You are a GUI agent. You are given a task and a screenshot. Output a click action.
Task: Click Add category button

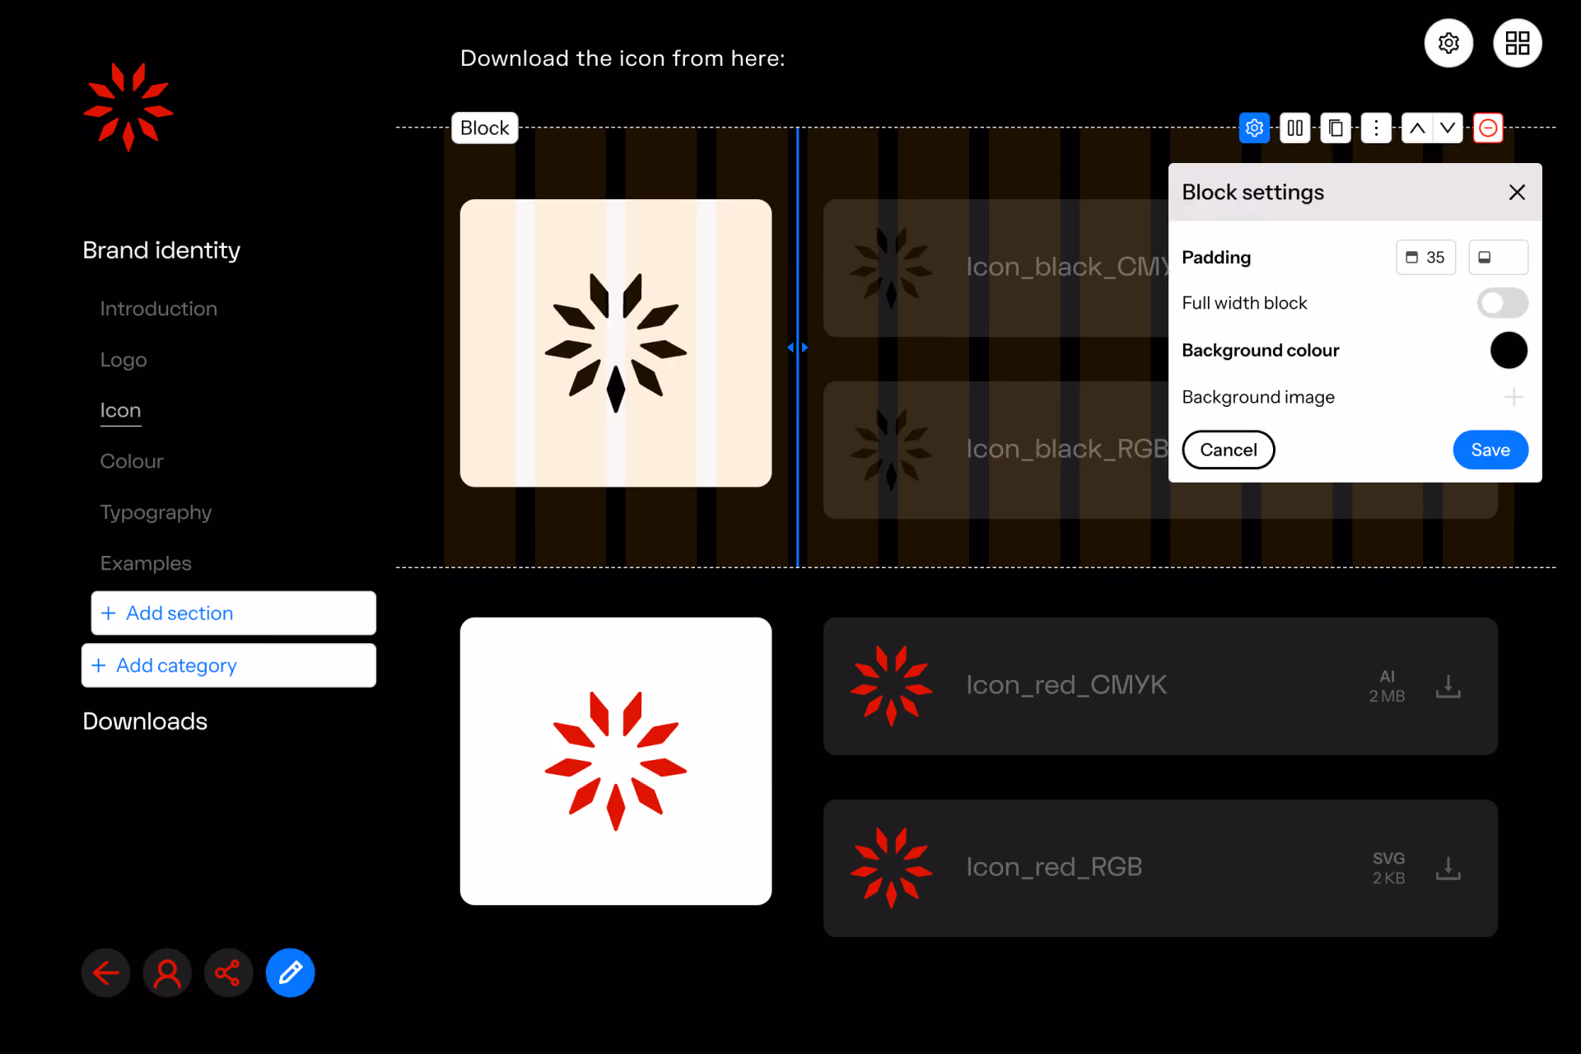[228, 665]
